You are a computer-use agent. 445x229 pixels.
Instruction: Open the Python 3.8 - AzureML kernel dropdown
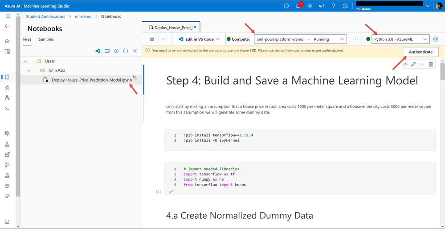(x=400, y=39)
